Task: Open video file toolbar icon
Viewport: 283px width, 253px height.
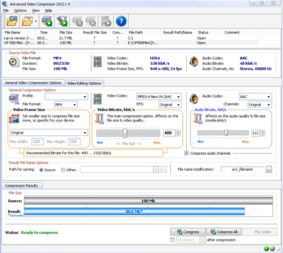Action: click(12, 21)
